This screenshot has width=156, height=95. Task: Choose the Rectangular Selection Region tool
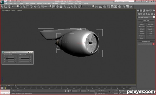coord(28,7)
